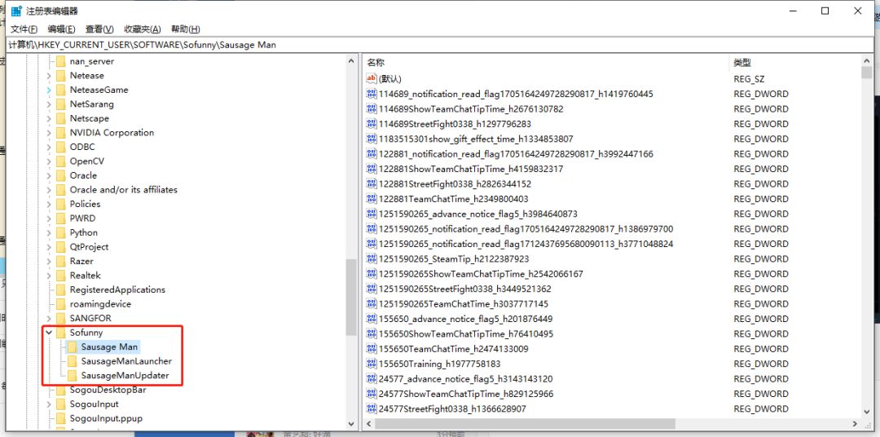Select value 155650ShowTeamChatTipTime_h76410495
880x437 pixels.
pos(466,333)
